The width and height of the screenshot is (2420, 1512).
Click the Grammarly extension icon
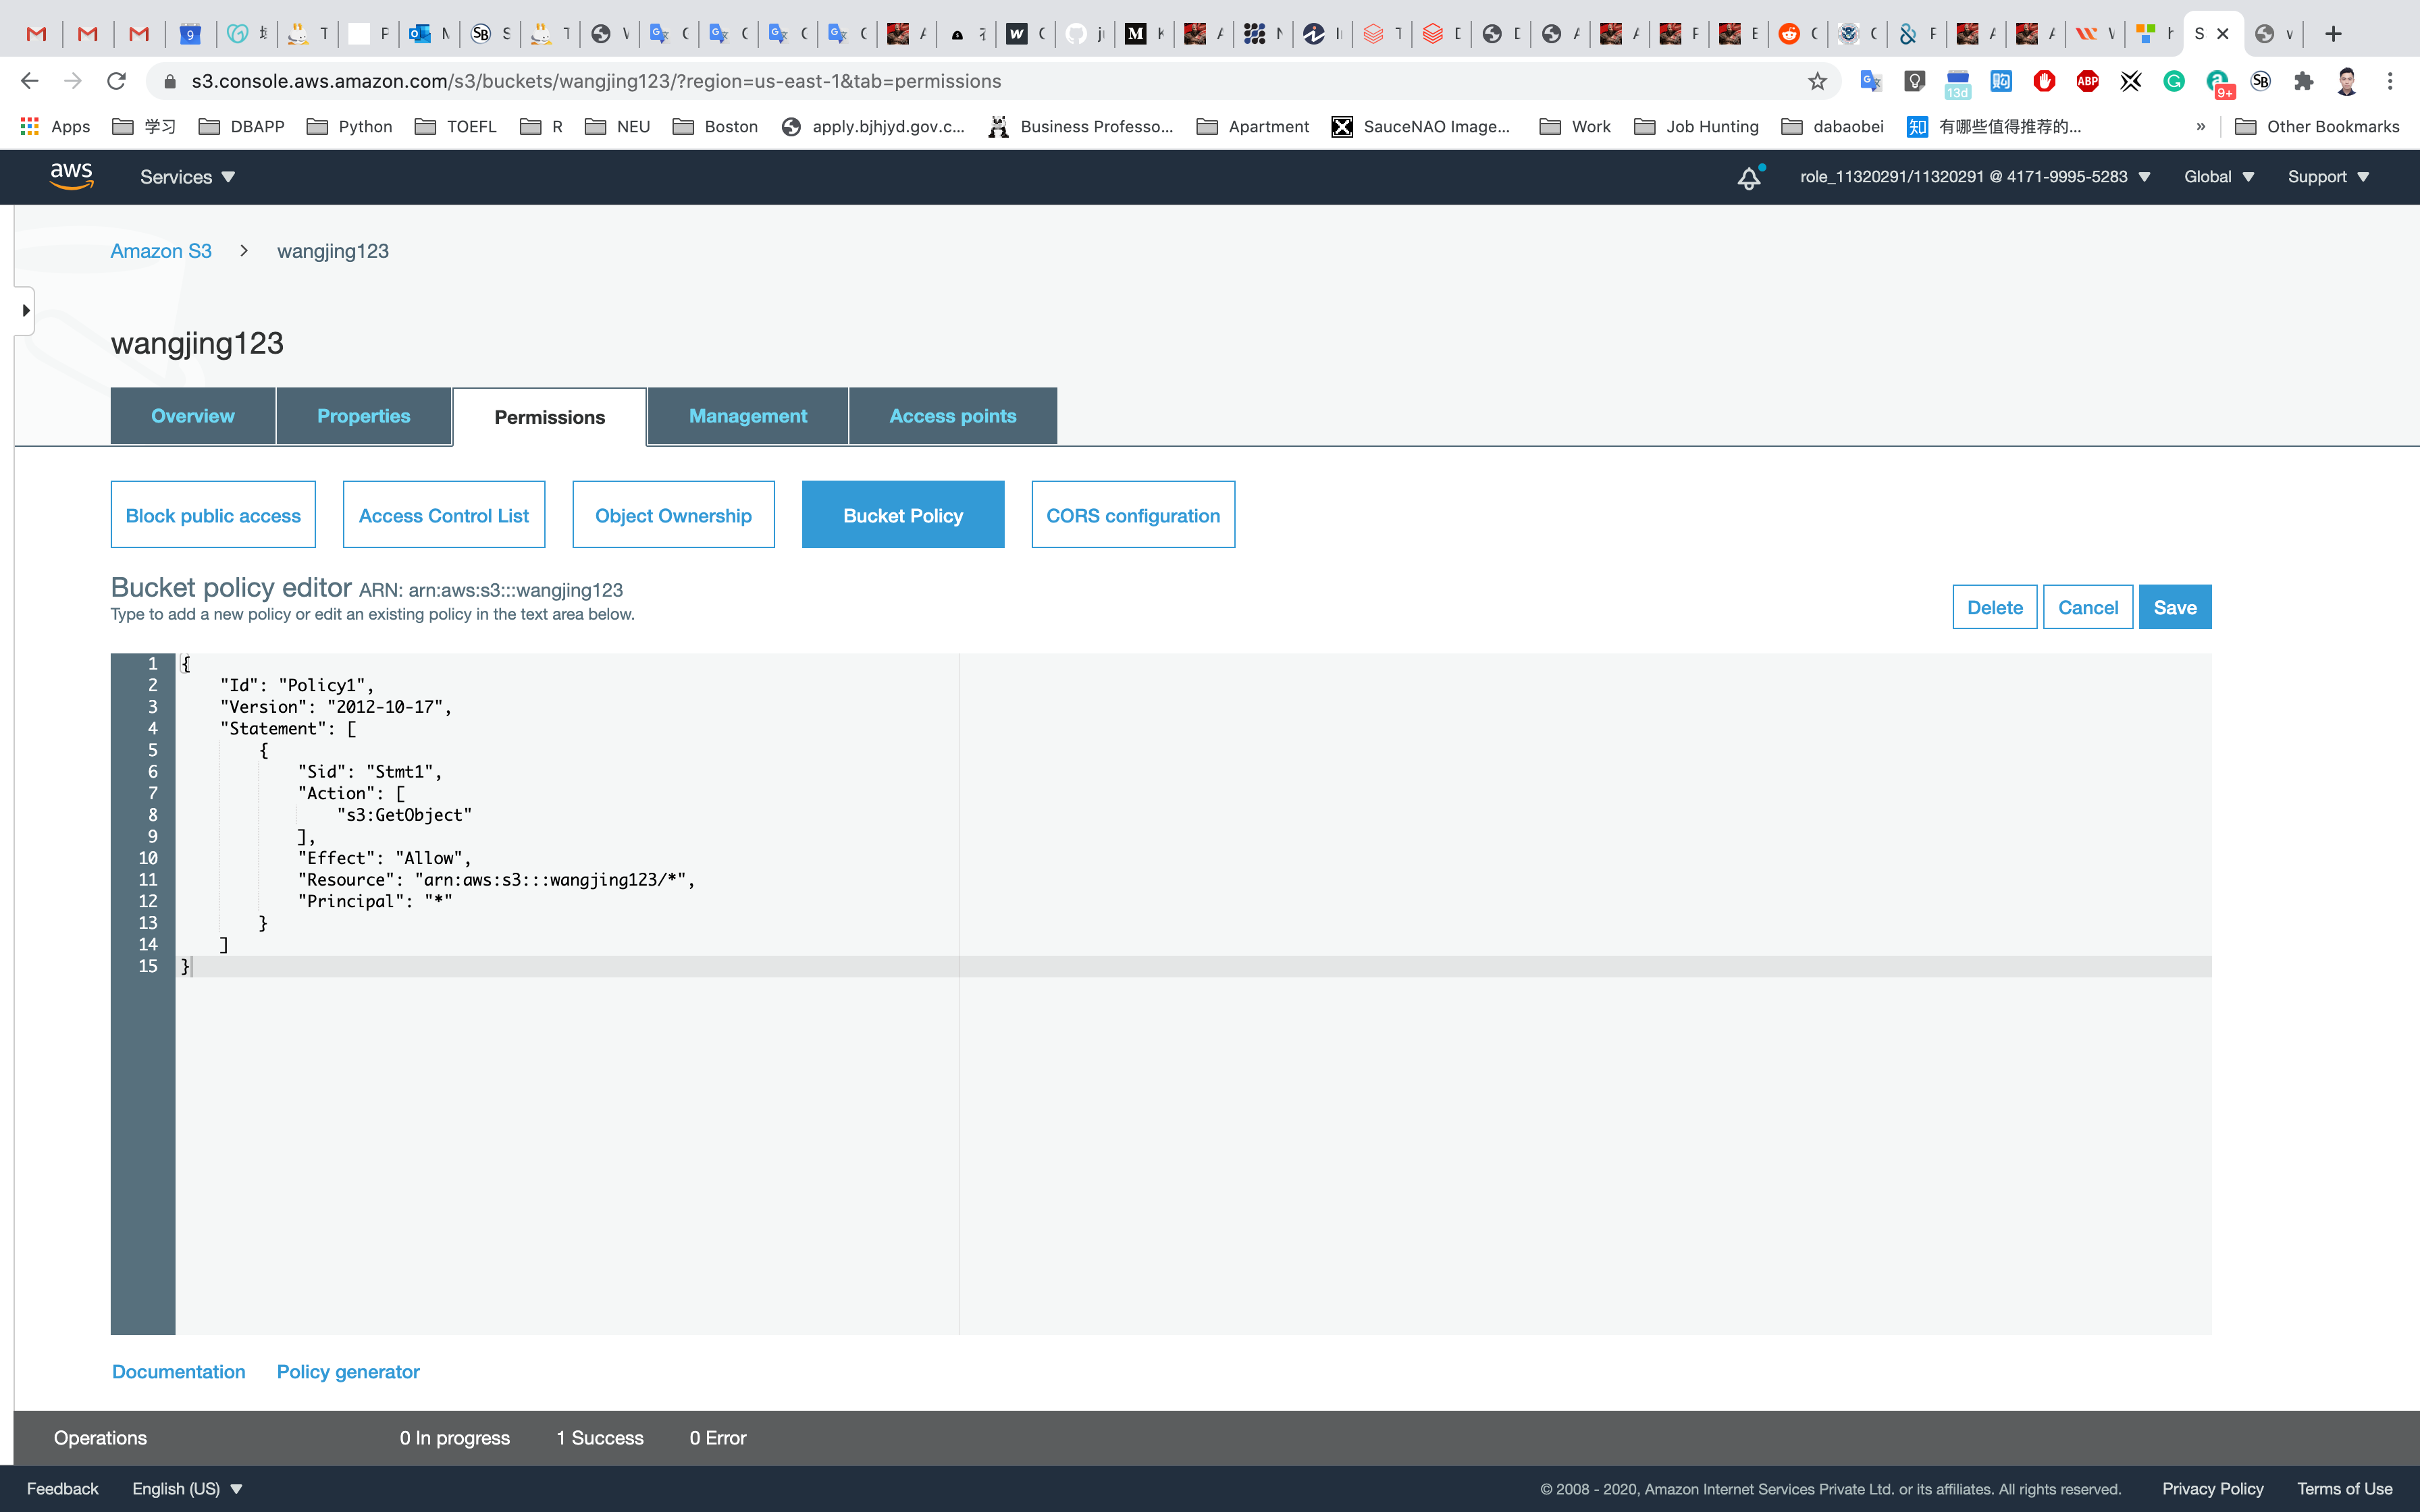tap(2174, 81)
